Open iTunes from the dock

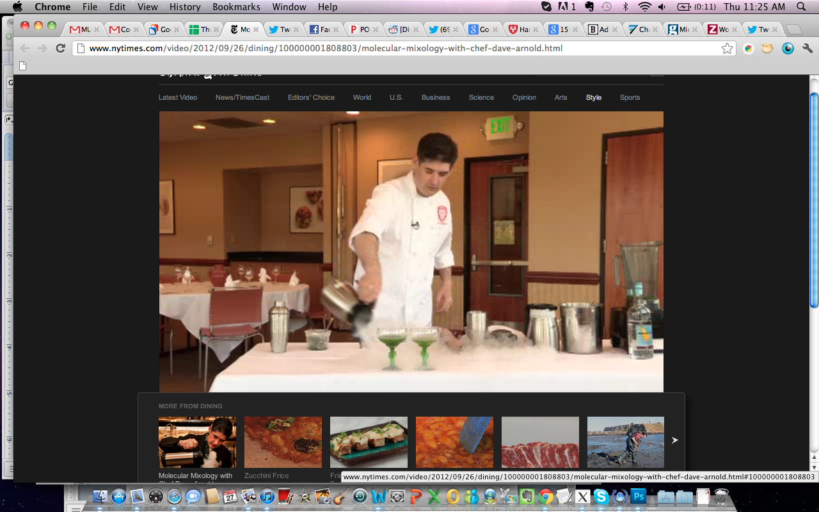[x=267, y=497]
